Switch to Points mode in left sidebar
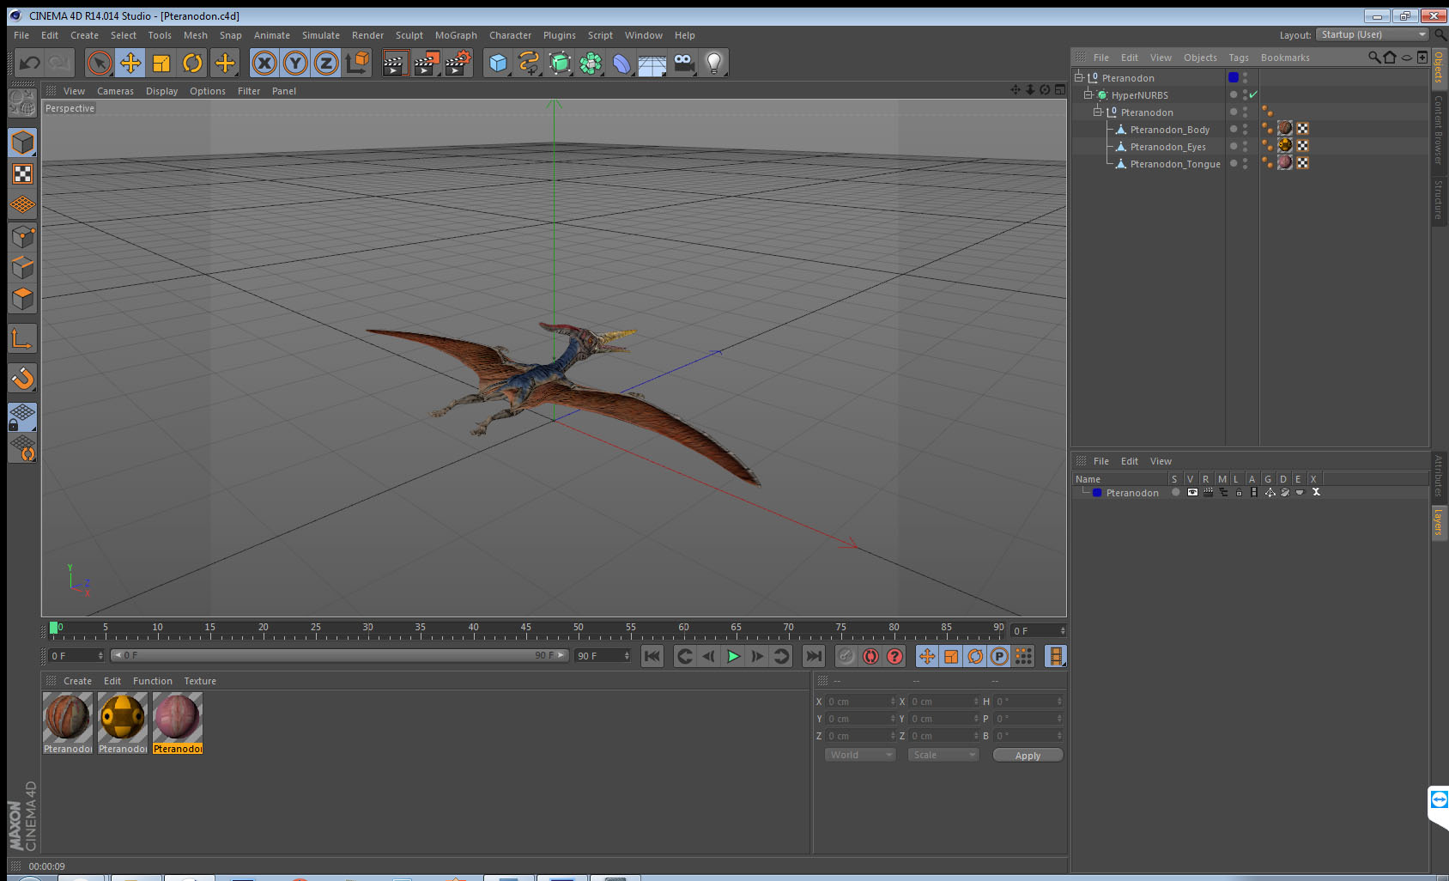1449x881 pixels. point(22,236)
